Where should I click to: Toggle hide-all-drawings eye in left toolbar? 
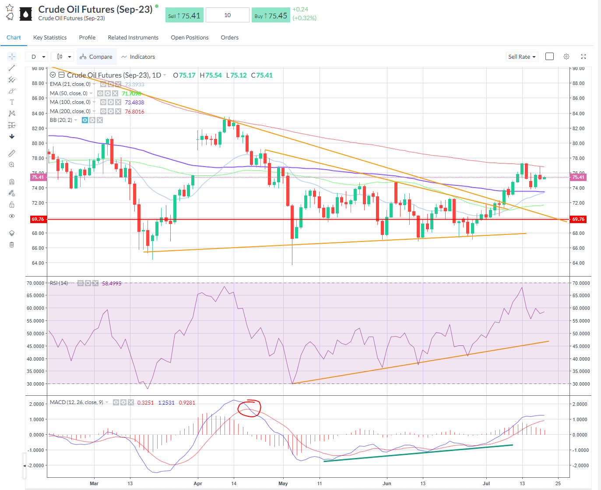click(x=12, y=216)
